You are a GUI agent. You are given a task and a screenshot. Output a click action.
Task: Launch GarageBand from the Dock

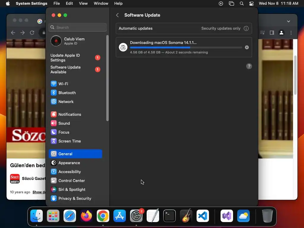pos(186,216)
